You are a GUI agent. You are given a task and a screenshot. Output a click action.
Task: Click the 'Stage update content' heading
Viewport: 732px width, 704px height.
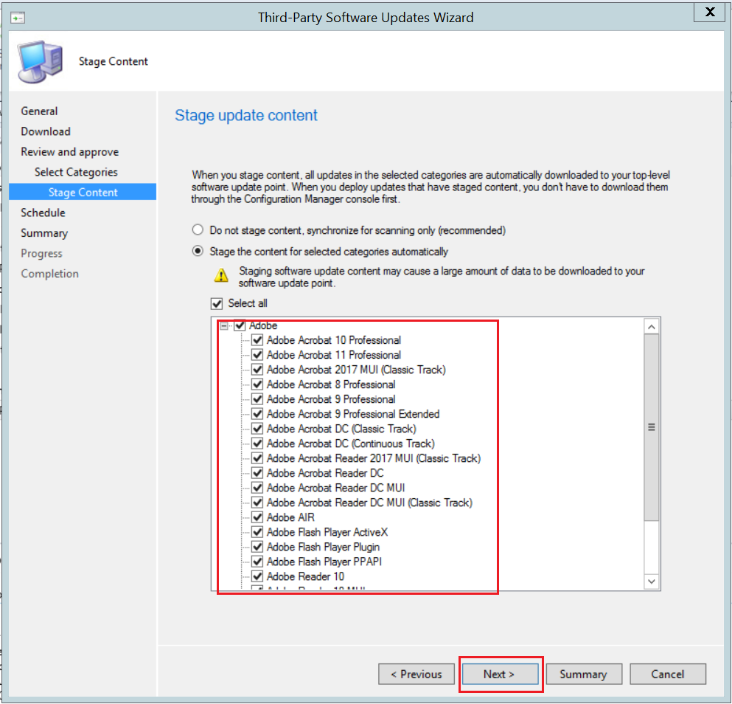coord(246,115)
